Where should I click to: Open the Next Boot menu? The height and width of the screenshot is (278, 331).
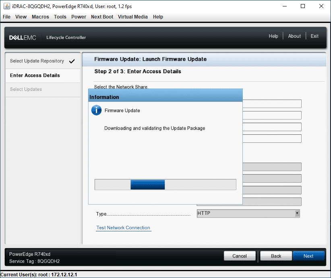pos(102,17)
